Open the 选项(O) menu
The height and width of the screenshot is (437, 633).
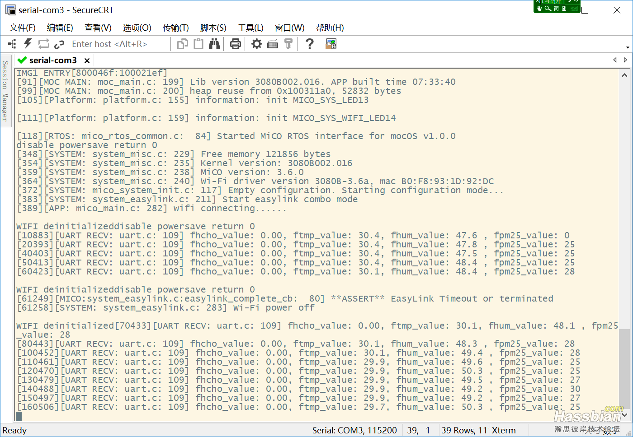137,28
